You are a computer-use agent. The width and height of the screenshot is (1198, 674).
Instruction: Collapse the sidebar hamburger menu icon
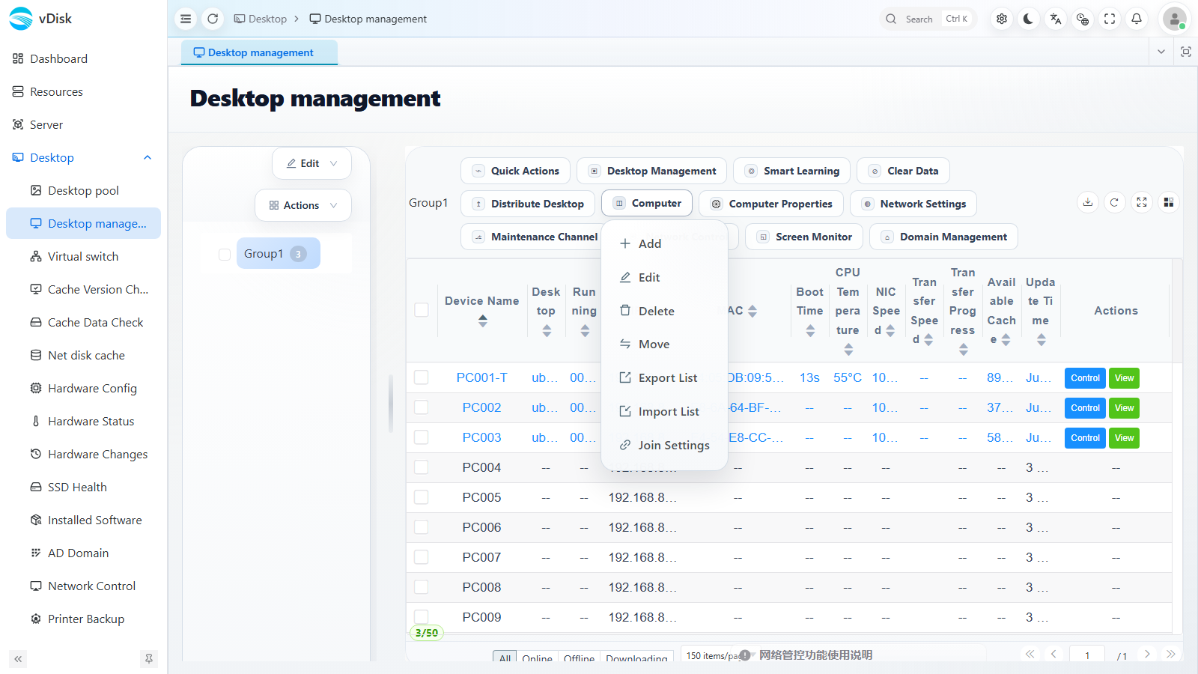[x=186, y=19]
